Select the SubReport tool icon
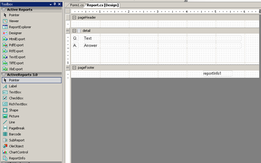Screen dimensions: 261x163 point(5,140)
